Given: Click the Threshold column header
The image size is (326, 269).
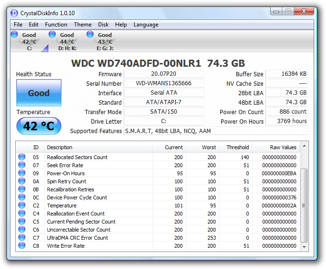Looking at the screenshot, I should pos(237,147).
